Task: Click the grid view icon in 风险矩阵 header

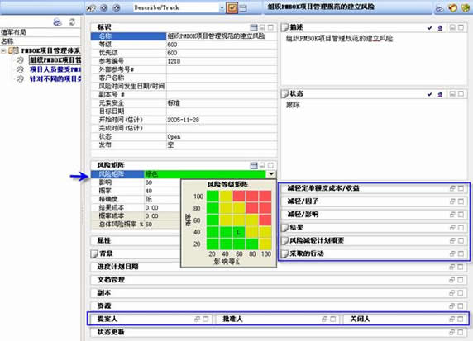Action: pyautogui.click(x=254, y=165)
